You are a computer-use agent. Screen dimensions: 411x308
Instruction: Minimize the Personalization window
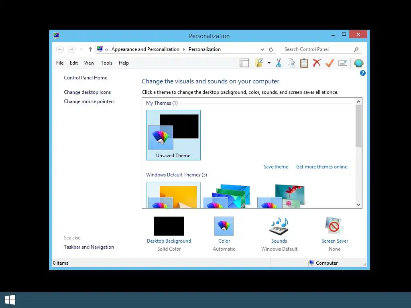pyautogui.click(x=333, y=34)
